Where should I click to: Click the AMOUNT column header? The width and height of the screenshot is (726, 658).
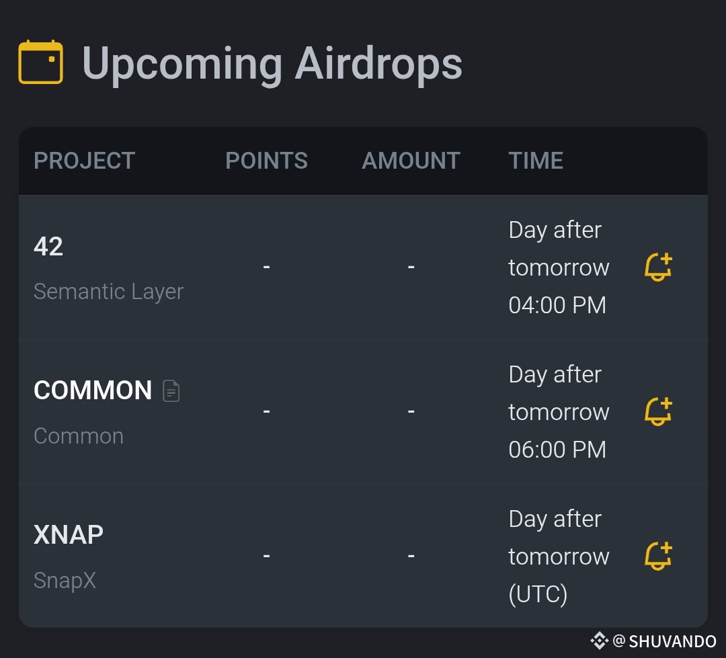coord(411,161)
